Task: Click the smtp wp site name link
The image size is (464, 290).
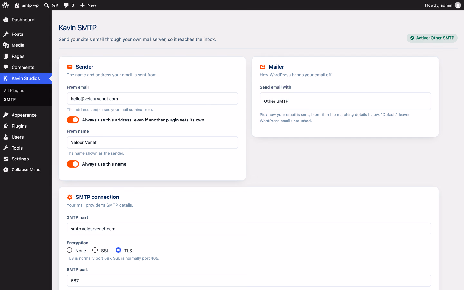Action: point(30,5)
